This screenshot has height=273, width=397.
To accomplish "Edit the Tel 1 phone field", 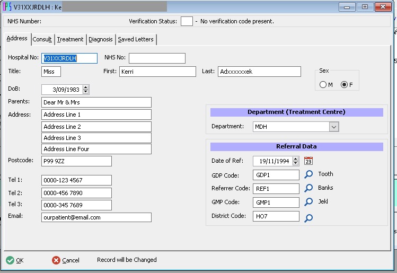I will [x=76, y=180].
